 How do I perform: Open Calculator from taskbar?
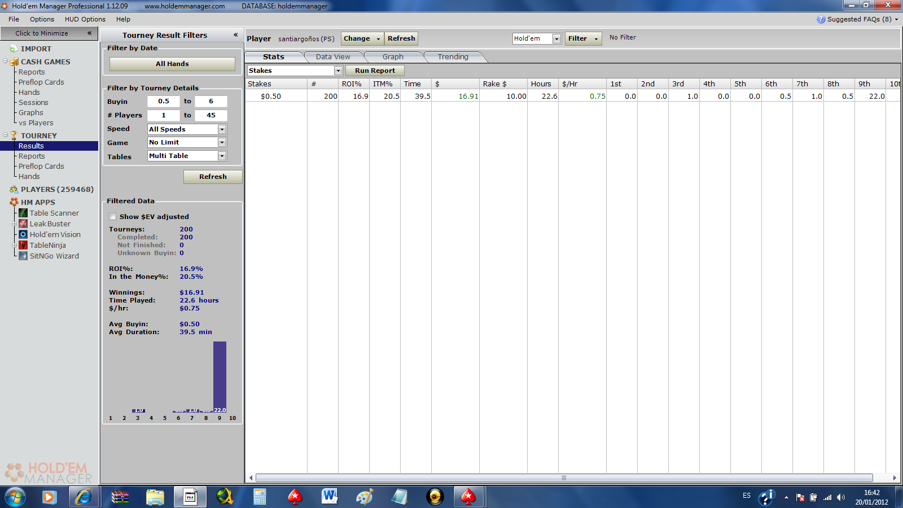(260, 497)
